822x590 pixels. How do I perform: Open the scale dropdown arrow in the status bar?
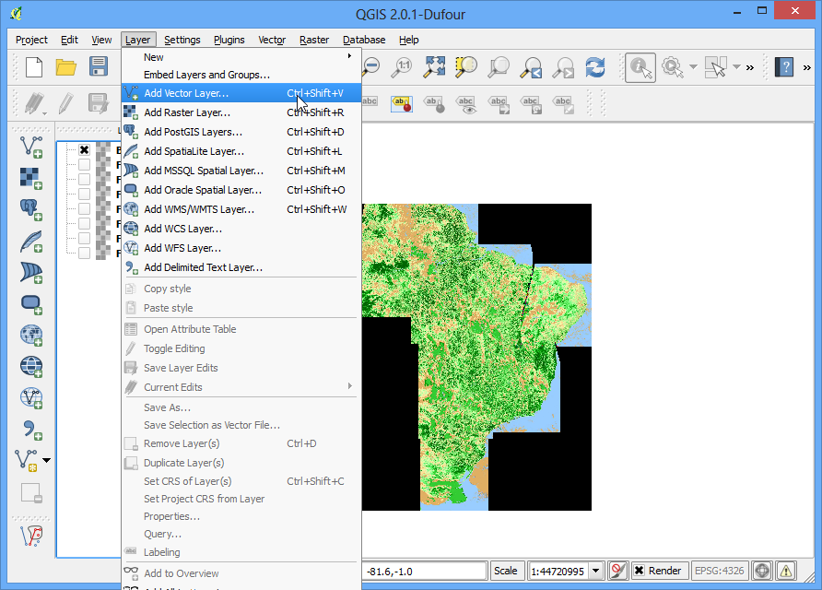pos(595,571)
